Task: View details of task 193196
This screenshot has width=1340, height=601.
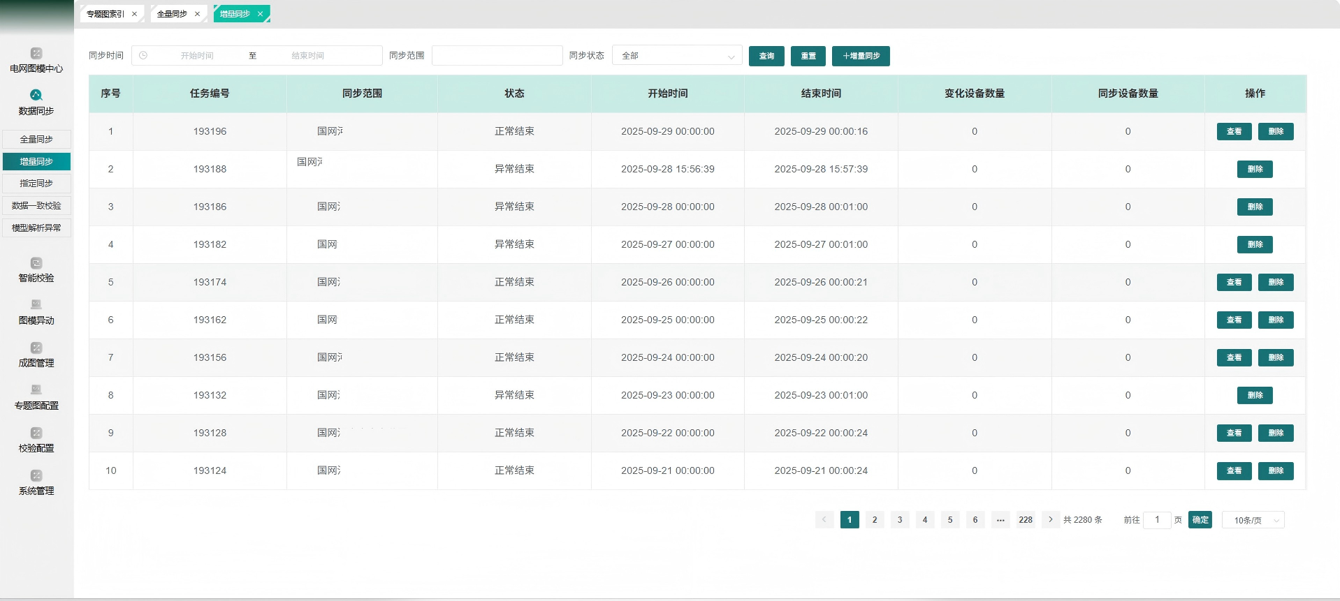Action: [x=1234, y=132]
